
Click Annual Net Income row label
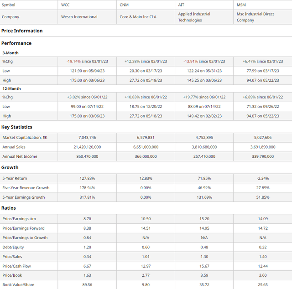pos(20,156)
